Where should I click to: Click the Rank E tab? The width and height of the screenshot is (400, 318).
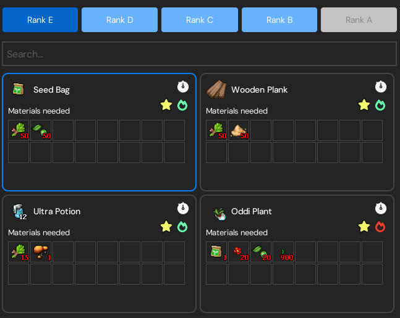pos(40,20)
